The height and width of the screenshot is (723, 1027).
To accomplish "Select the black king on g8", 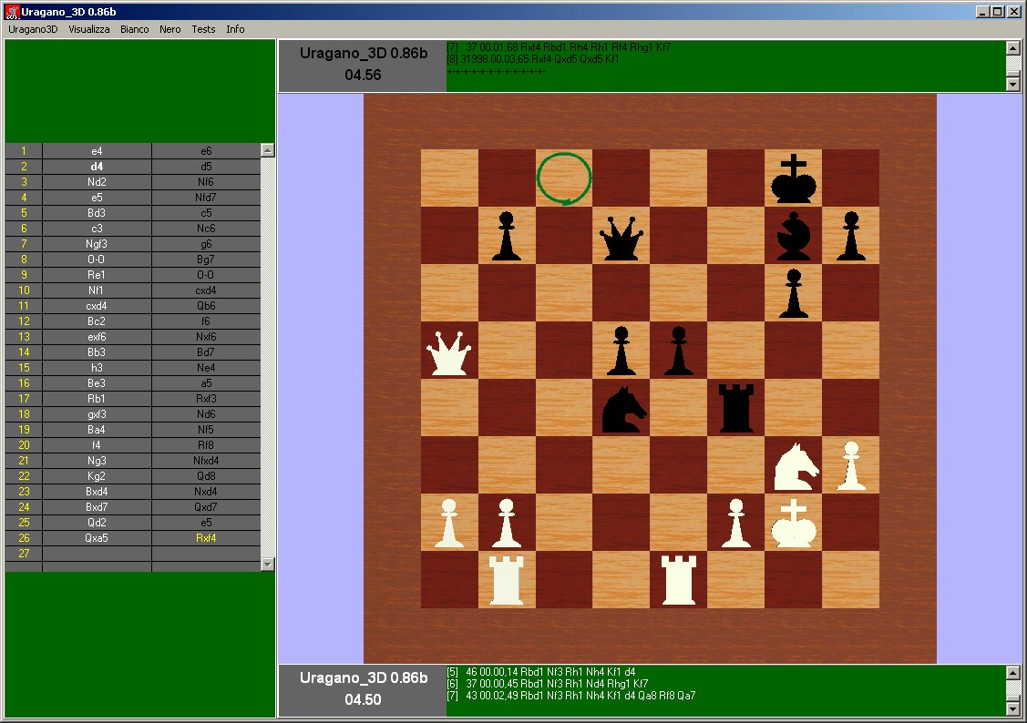I will [793, 178].
